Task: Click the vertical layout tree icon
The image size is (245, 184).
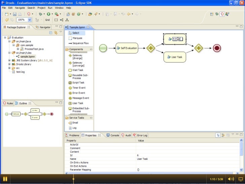Action: pyautogui.click(x=67, y=20)
